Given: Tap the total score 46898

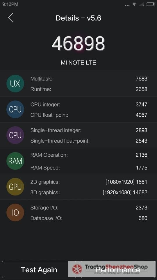Looking at the screenshot, I should (78, 44).
